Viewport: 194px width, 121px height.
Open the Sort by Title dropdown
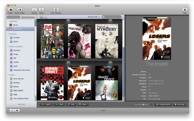tap(94, 17)
